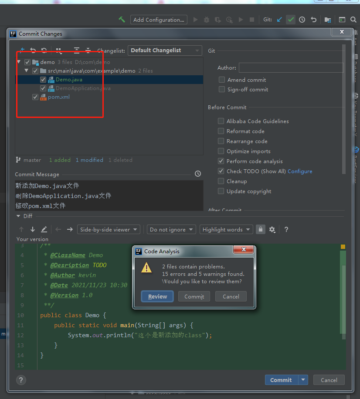Open the Project Structure folder icon
This screenshot has width=360, height=399.
pyautogui.click(x=328, y=20)
